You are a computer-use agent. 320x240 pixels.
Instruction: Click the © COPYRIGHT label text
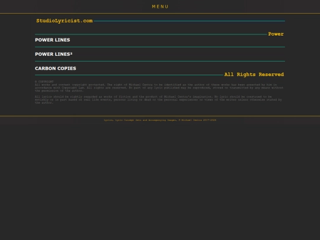click(44, 82)
